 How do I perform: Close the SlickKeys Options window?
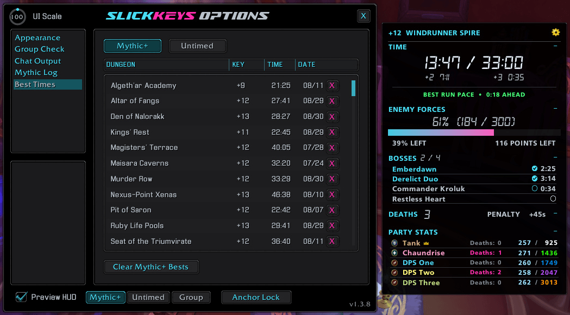tap(363, 16)
